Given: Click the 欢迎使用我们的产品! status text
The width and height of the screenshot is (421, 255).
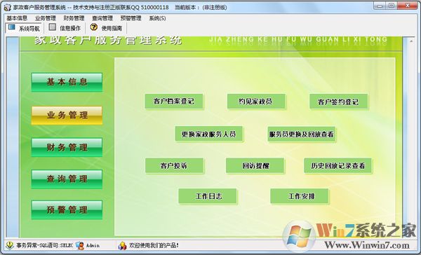Looking at the screenshot, I should pos(154,245).
